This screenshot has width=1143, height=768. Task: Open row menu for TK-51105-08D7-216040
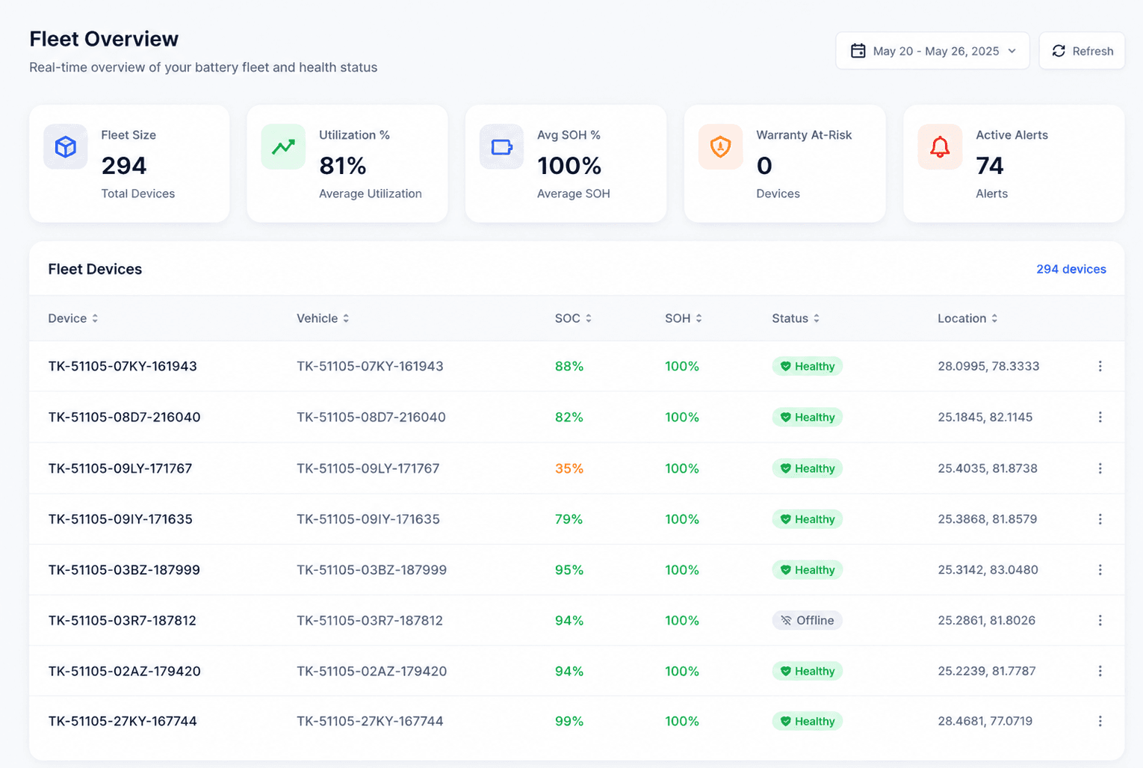[x=1100, y=417]
